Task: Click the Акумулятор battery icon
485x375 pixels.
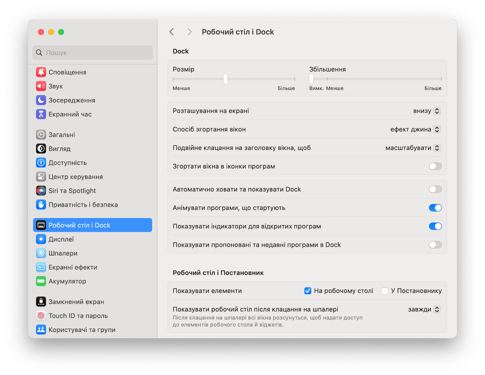Action: tap(41, 281)
